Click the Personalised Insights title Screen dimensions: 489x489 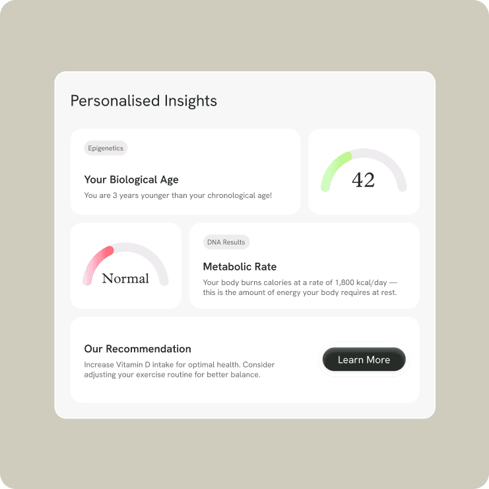143,101
